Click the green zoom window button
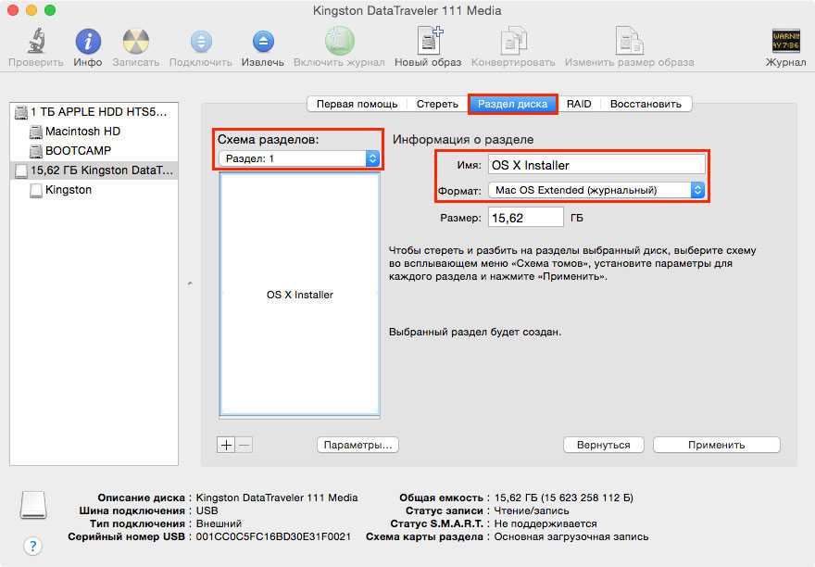The width and height of the screenshot is (815, 567). [x=50, y=10]
